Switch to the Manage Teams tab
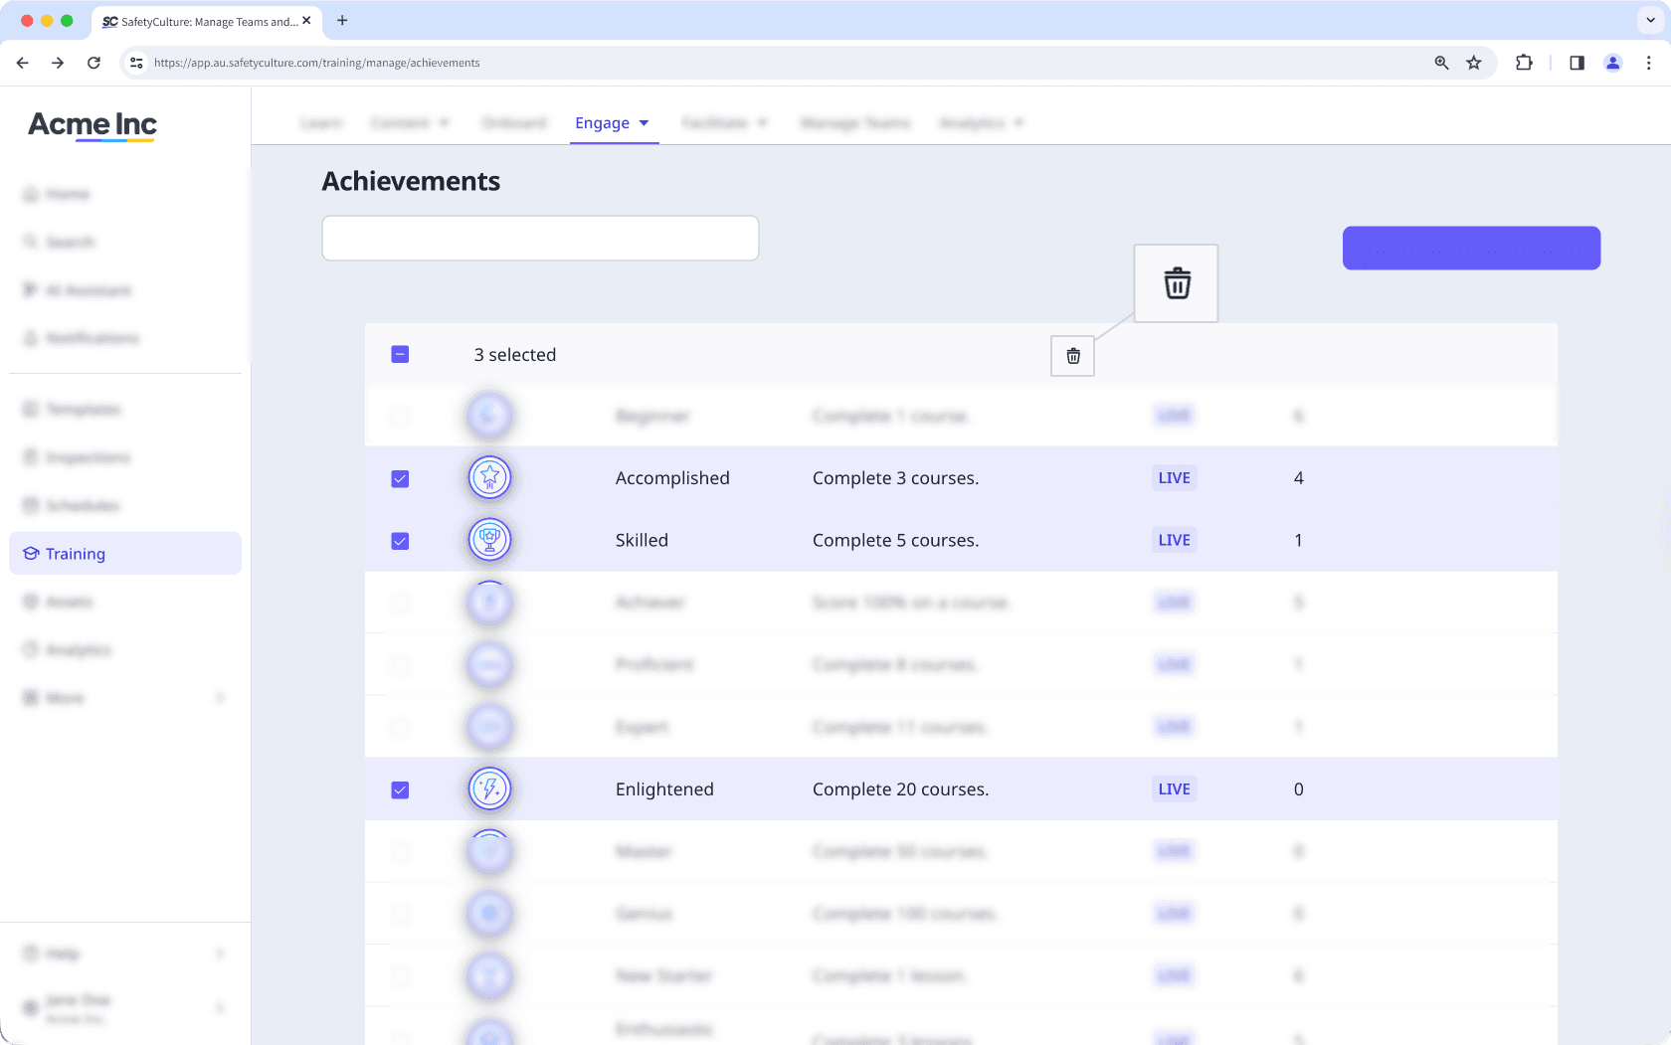The image size is (1671, 1045). (854, 122)
